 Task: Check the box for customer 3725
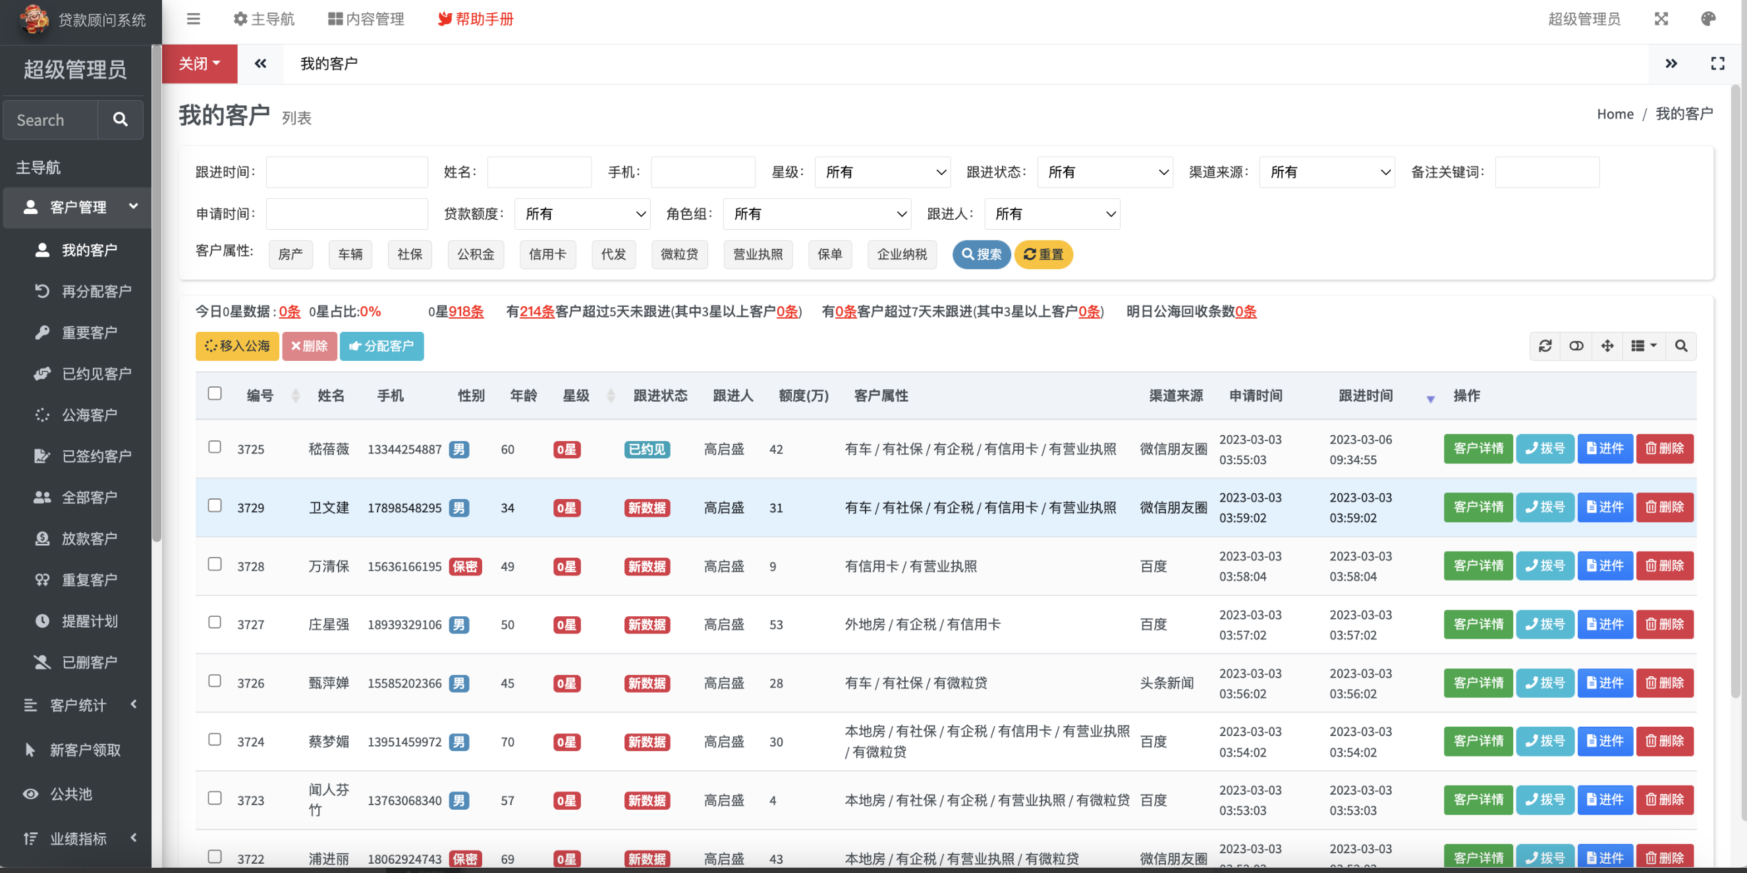214,447
